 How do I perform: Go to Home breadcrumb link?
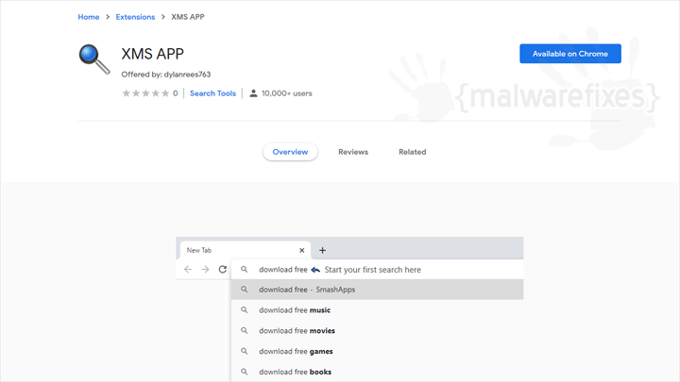(89, 17)
